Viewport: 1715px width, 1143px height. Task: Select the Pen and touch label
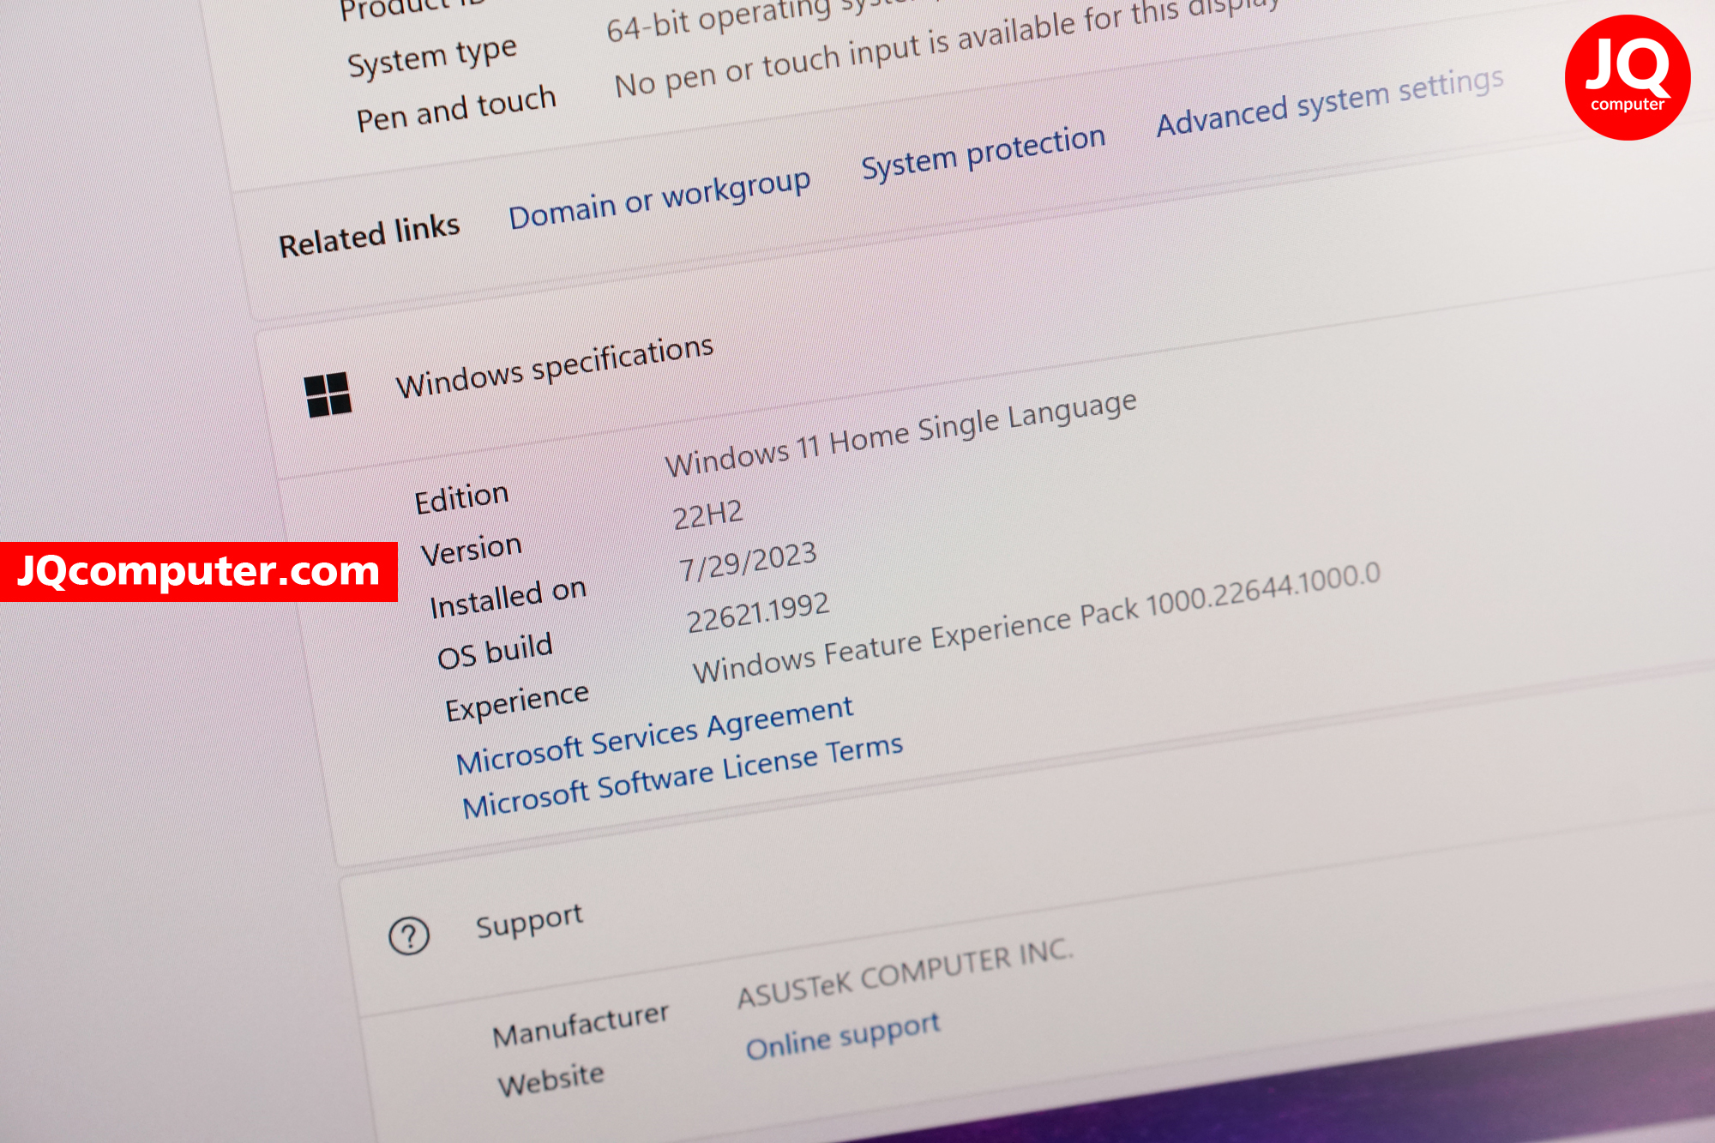pyautogui.click(x=456, y=108)
